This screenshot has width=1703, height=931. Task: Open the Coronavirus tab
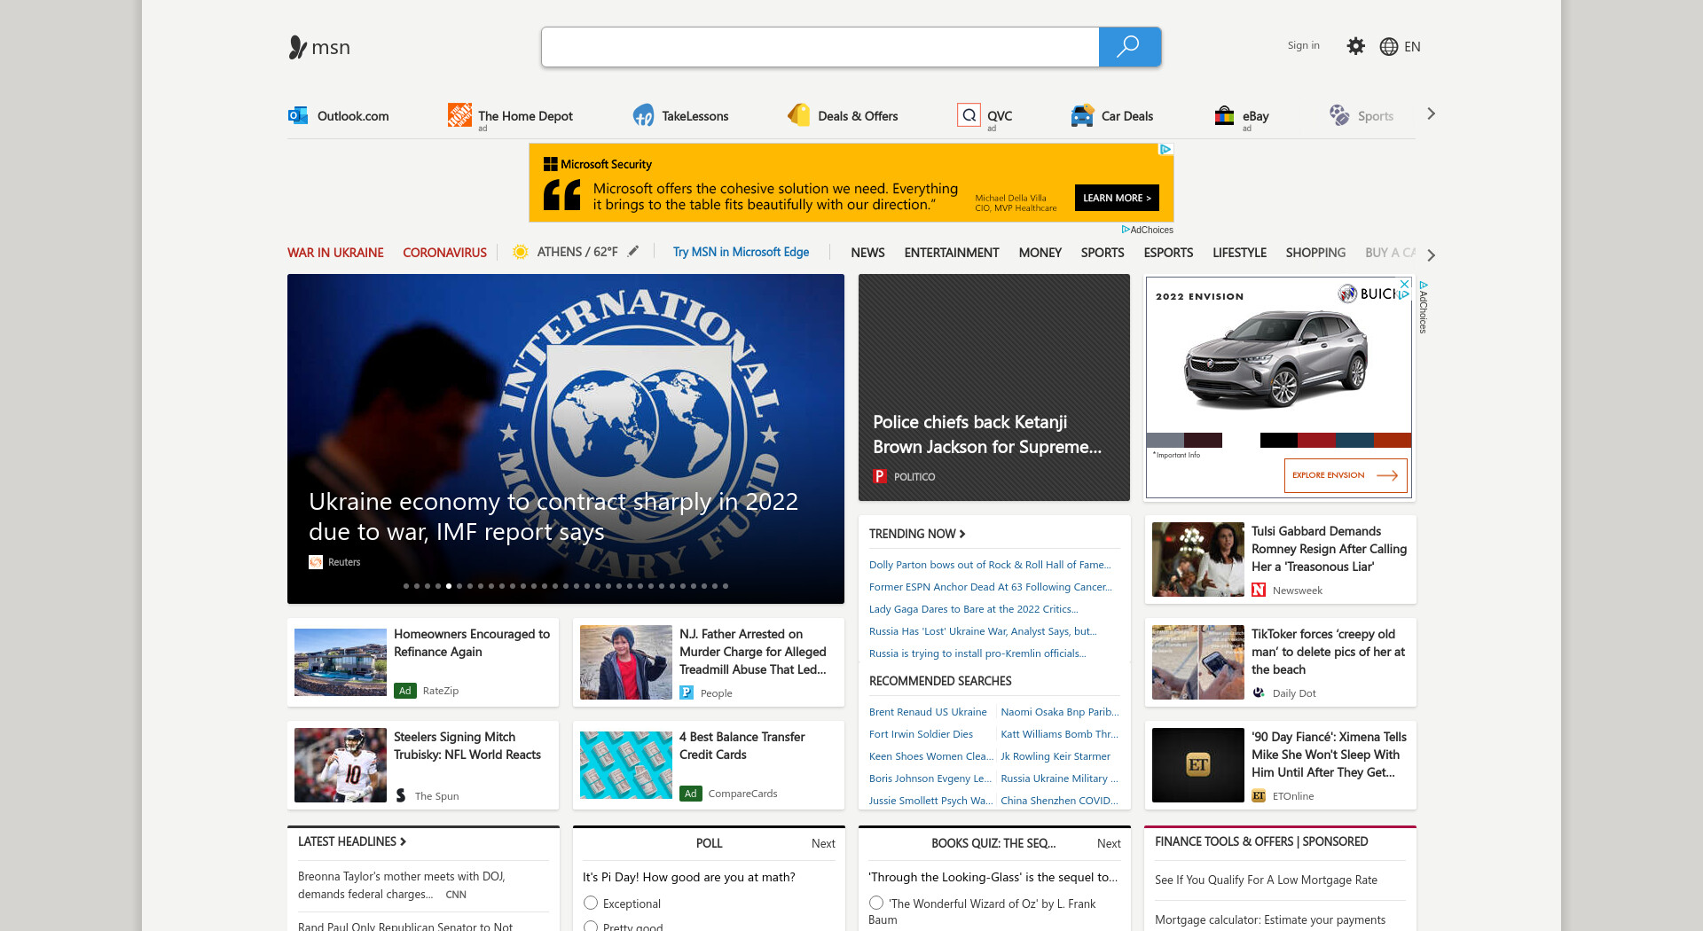click(x=444, y=253)
